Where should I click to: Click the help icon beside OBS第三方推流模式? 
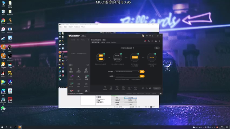pos(133,48)
